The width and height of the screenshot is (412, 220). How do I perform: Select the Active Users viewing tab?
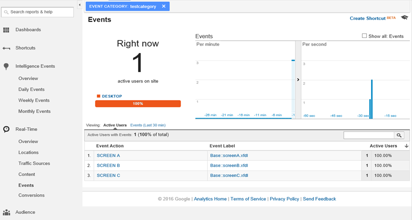coord(115,125)
